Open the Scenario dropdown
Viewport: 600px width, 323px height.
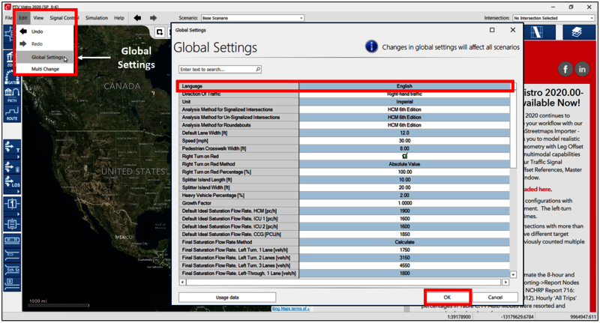[252, 18]
